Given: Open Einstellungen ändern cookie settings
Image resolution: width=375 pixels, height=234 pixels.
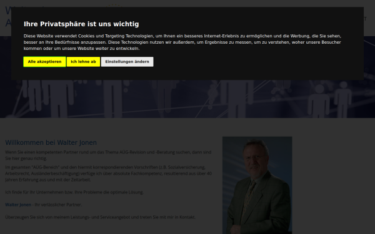Looking at the screenshot, I should point(127,62).
